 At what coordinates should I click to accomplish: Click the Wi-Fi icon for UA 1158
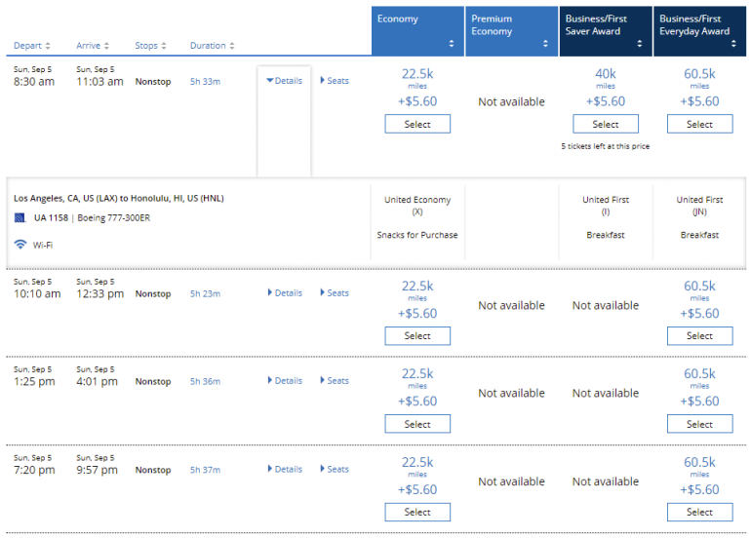pos(20,245)
